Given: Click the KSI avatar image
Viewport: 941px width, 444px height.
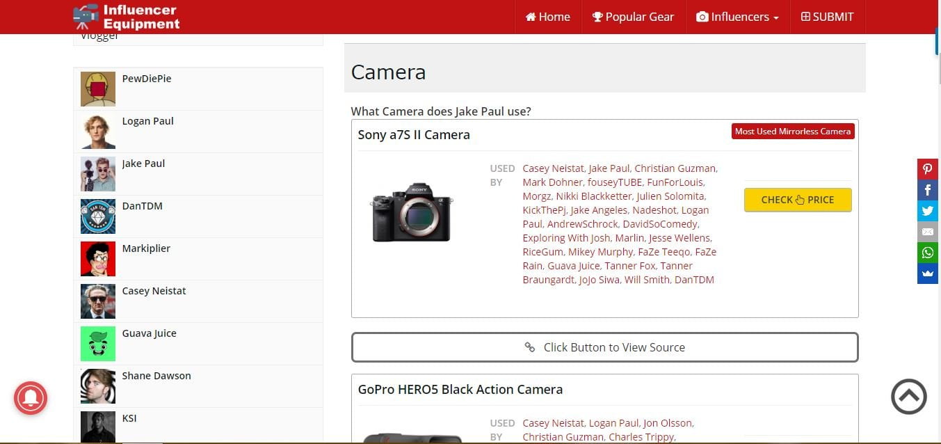Looking at the screenshot, I should click(x=98, y=427).
